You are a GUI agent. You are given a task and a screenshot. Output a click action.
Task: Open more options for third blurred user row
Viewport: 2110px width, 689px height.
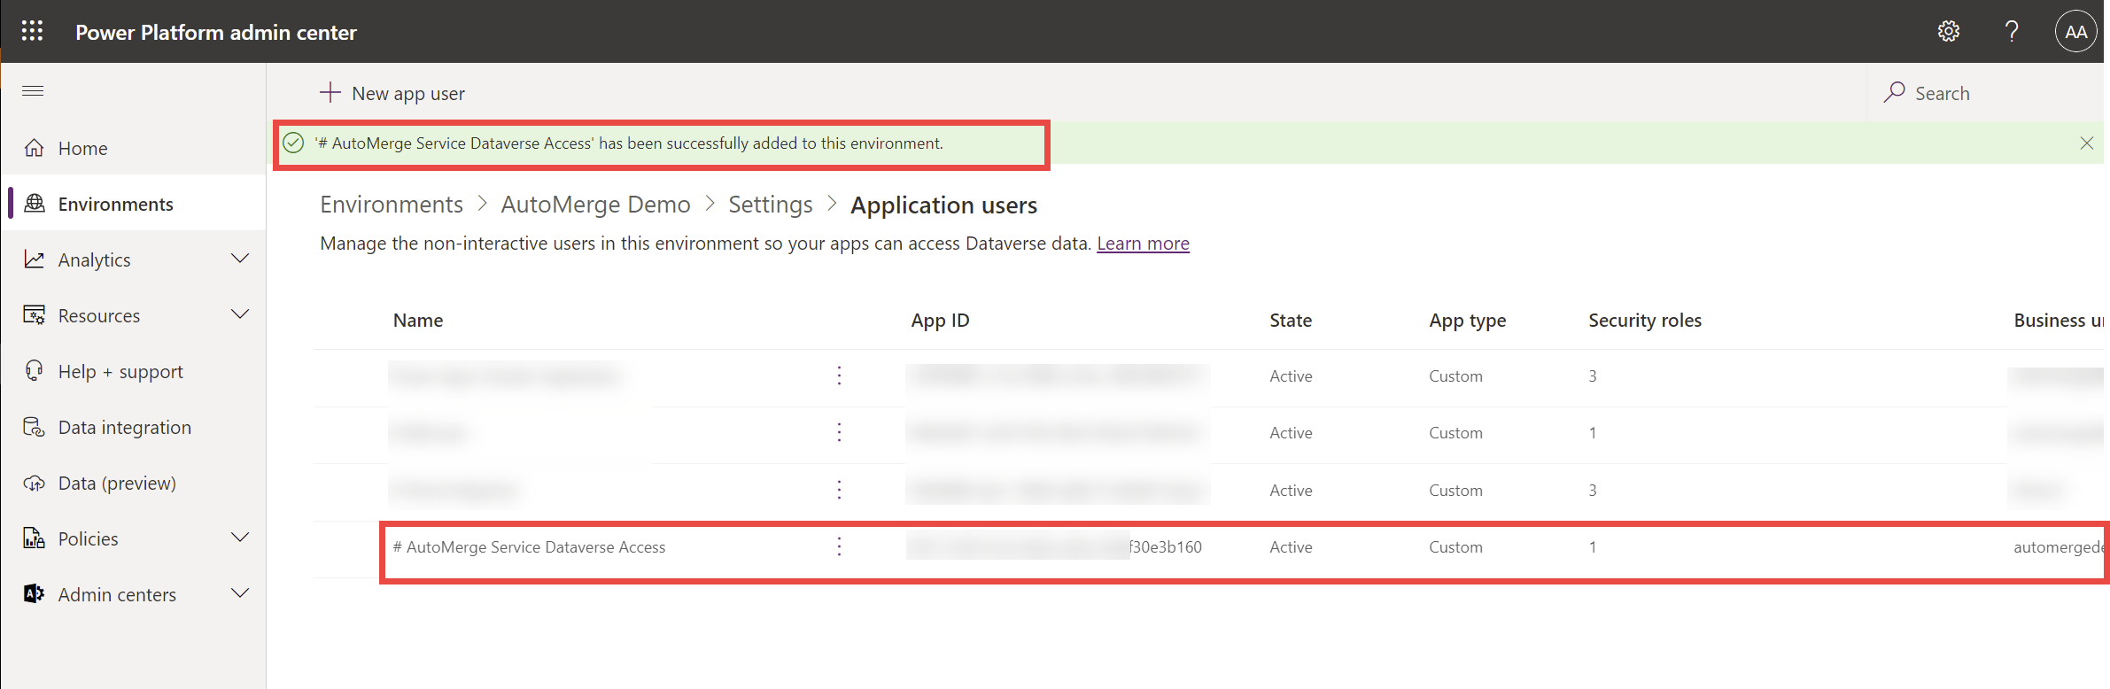tap(839, 490)
